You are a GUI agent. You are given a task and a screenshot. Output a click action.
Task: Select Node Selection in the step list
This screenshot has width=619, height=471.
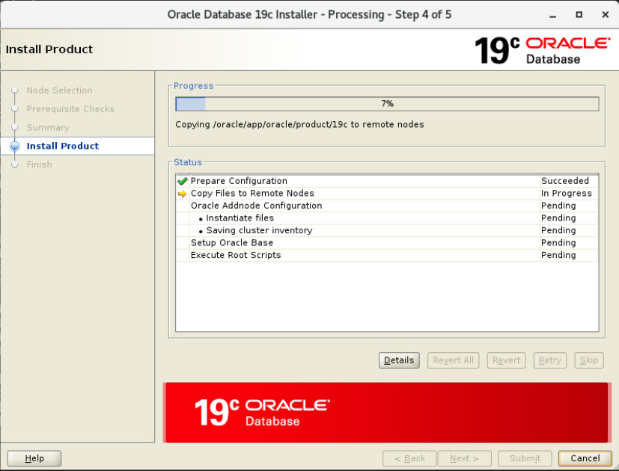(60, 90)
